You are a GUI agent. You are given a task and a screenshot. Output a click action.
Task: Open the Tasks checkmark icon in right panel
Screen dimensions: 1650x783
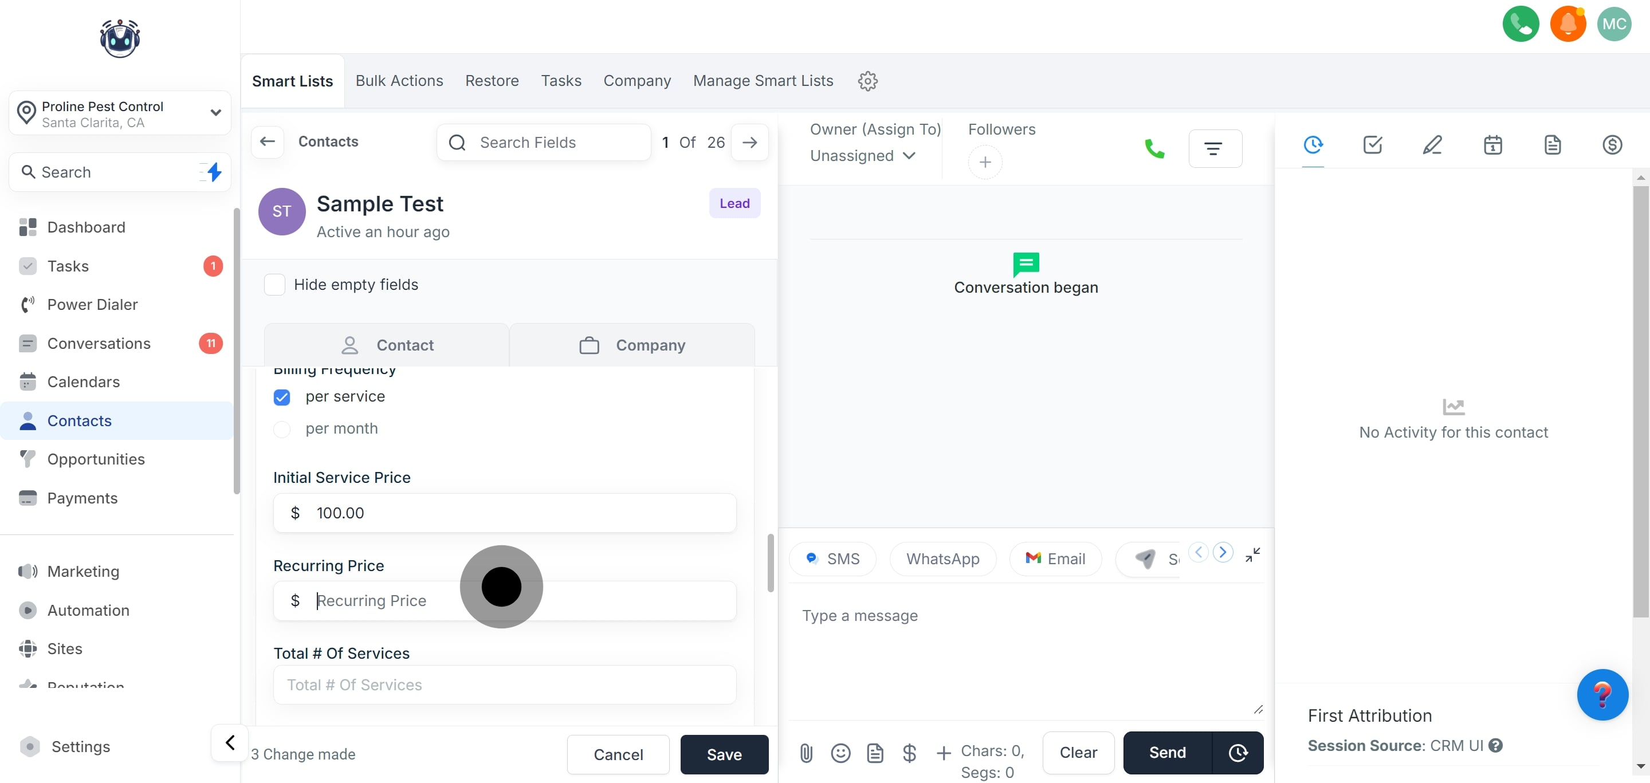1372,145
